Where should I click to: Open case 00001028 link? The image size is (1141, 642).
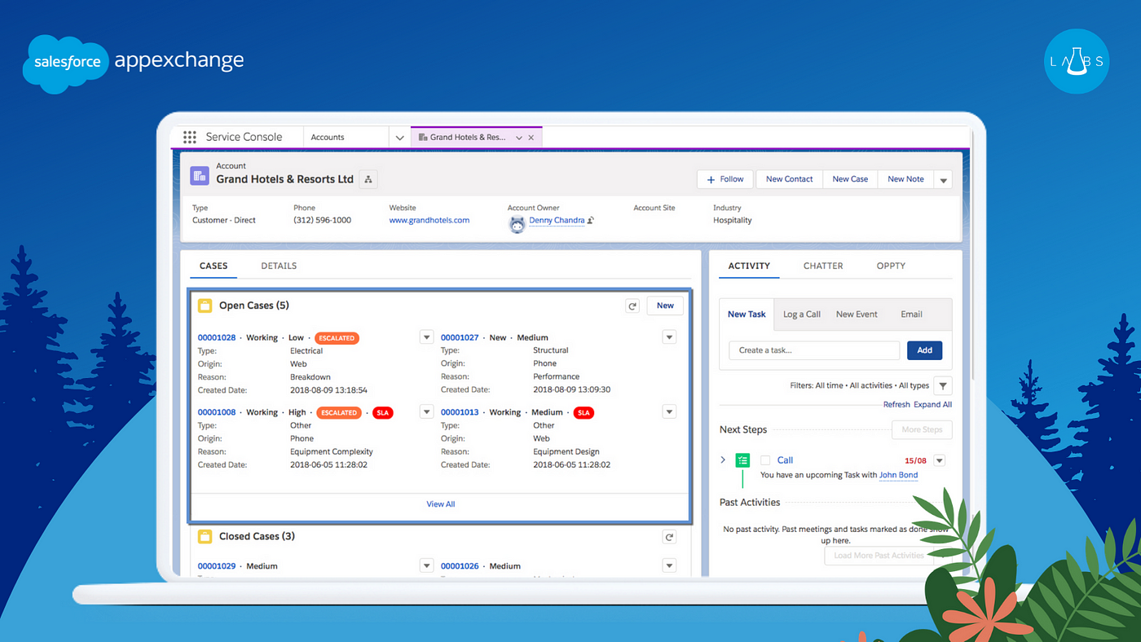(217, 337)
